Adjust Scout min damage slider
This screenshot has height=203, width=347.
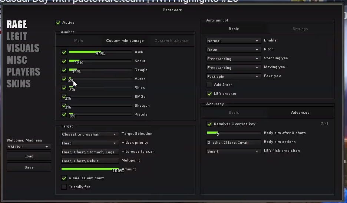tap(100, 61)
